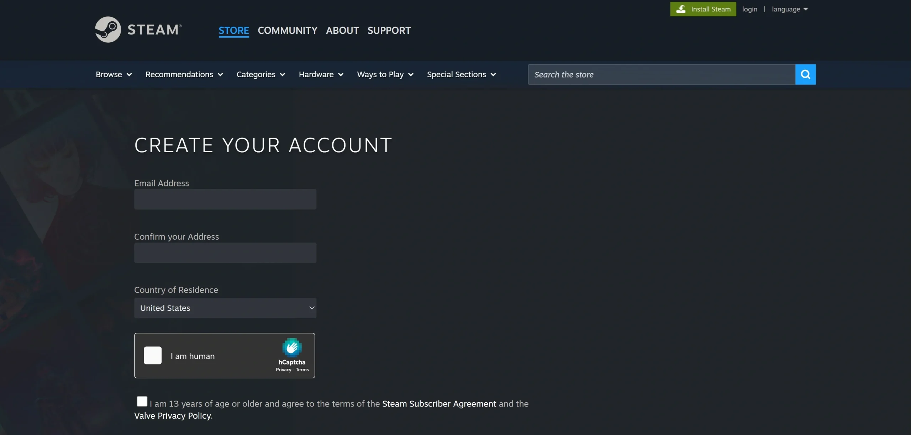
Task: Open the Country of Residence dropdown
Action: coord(225,308)
